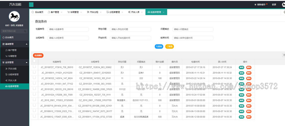Image resolution: width=285 pixels, height=126 pixels.
Task: Tick the select-all checkbox in the table header
Action: click(x=34, y=61)
